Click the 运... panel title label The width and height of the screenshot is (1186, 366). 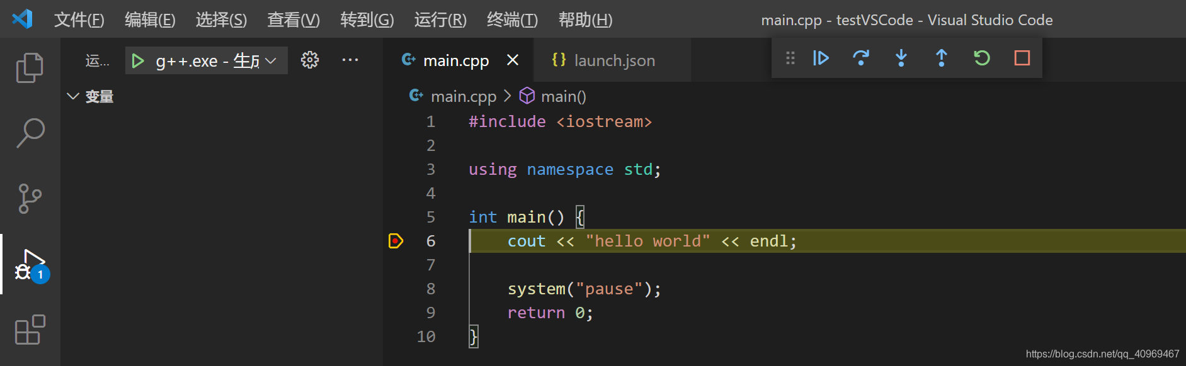[x=97, y=61]
